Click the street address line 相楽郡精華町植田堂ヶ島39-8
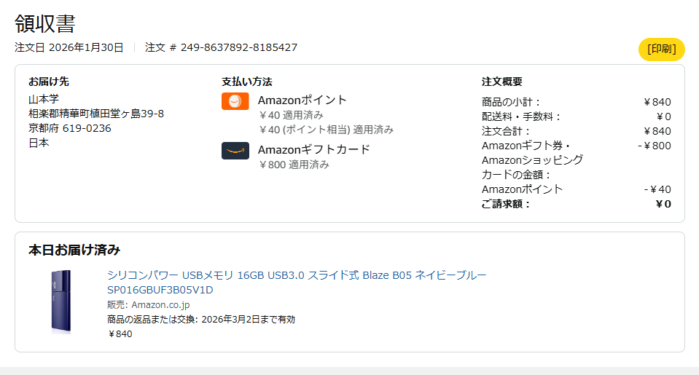The width and height of the screenshot is (699, 375). tap(96, 114)
